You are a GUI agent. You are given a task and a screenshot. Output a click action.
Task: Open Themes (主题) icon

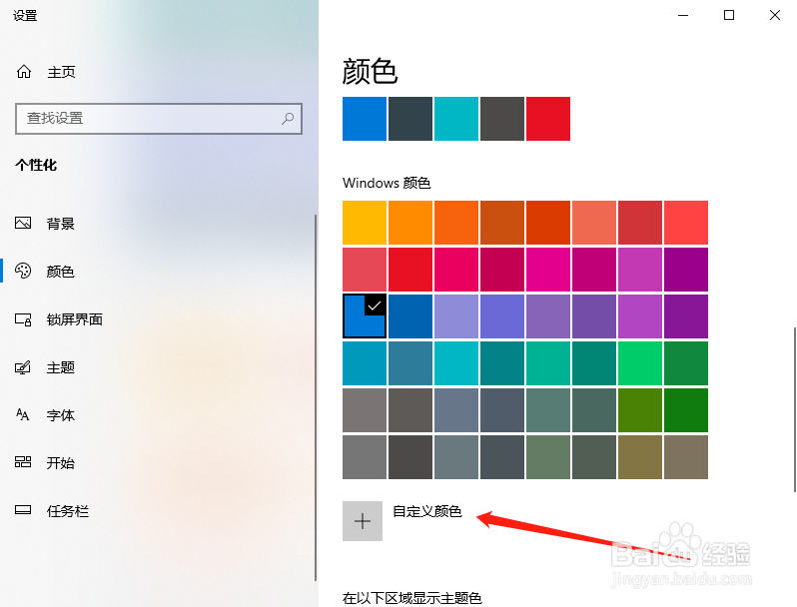[x=24, y=367]
